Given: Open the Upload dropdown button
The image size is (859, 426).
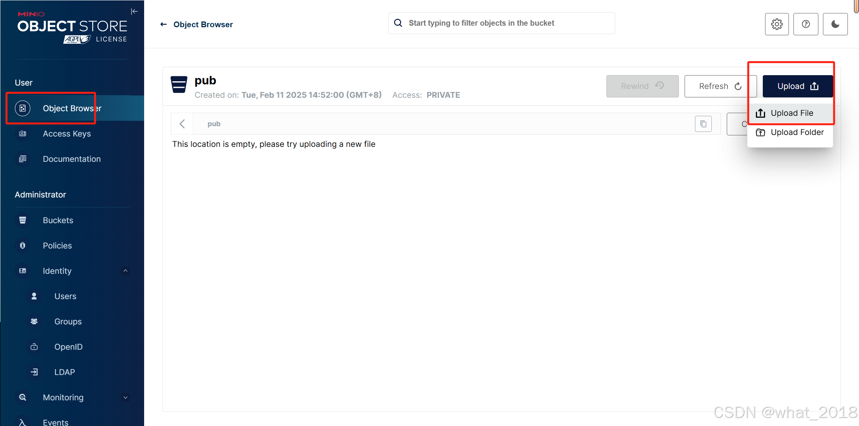Looking at the screenshot, I should click(797, 86).
